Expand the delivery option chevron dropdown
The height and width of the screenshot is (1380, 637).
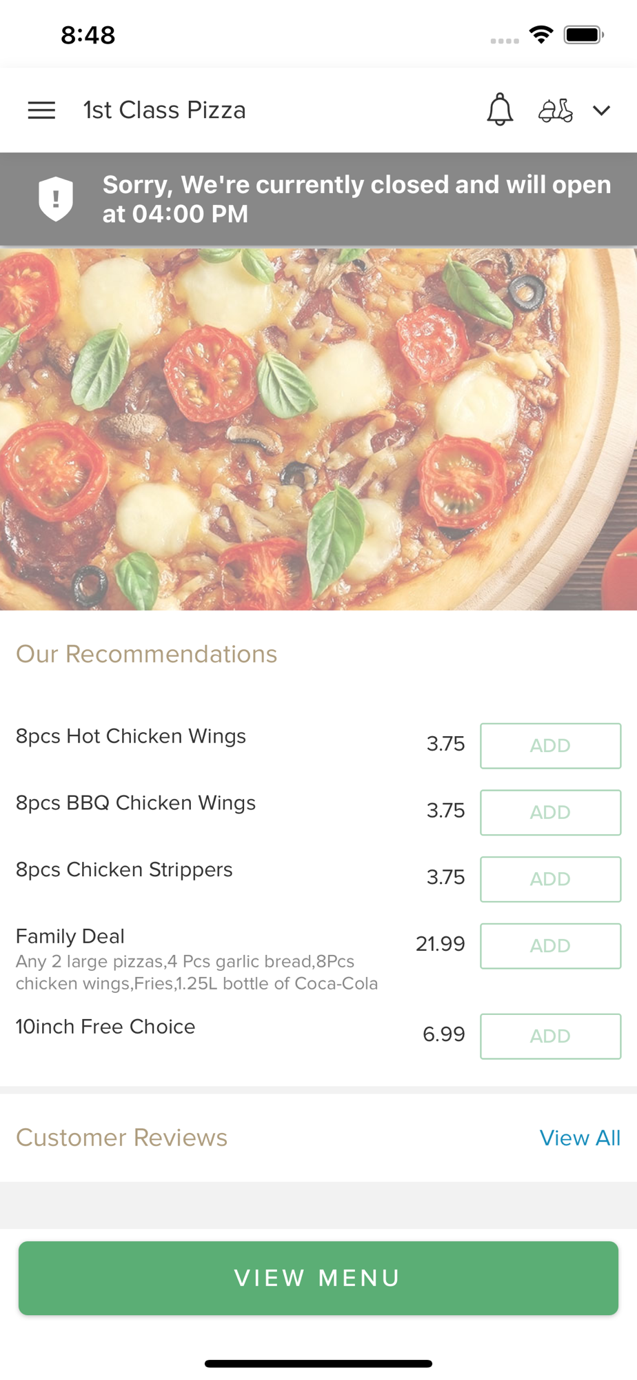[x=601, y=110]
